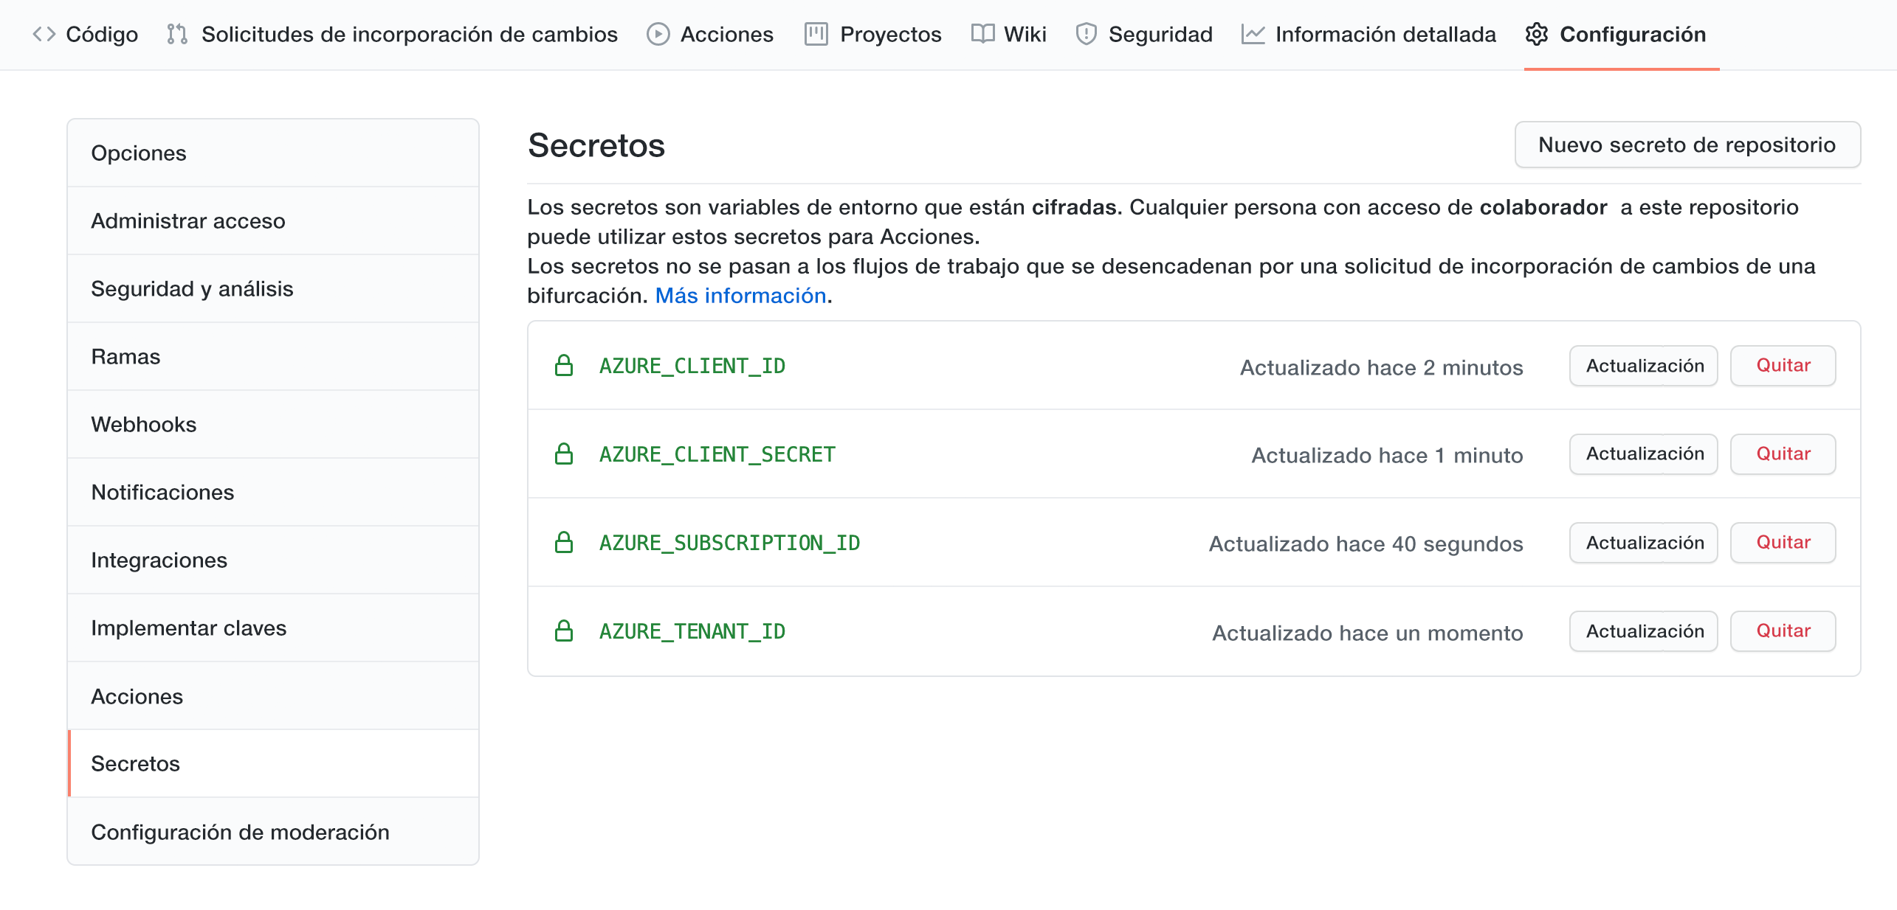The width and height of the screenshot is (1897, 910).
Task: Click the lock icon beside AZURE_CLIENT_SECRET
Action: point(564,454)
